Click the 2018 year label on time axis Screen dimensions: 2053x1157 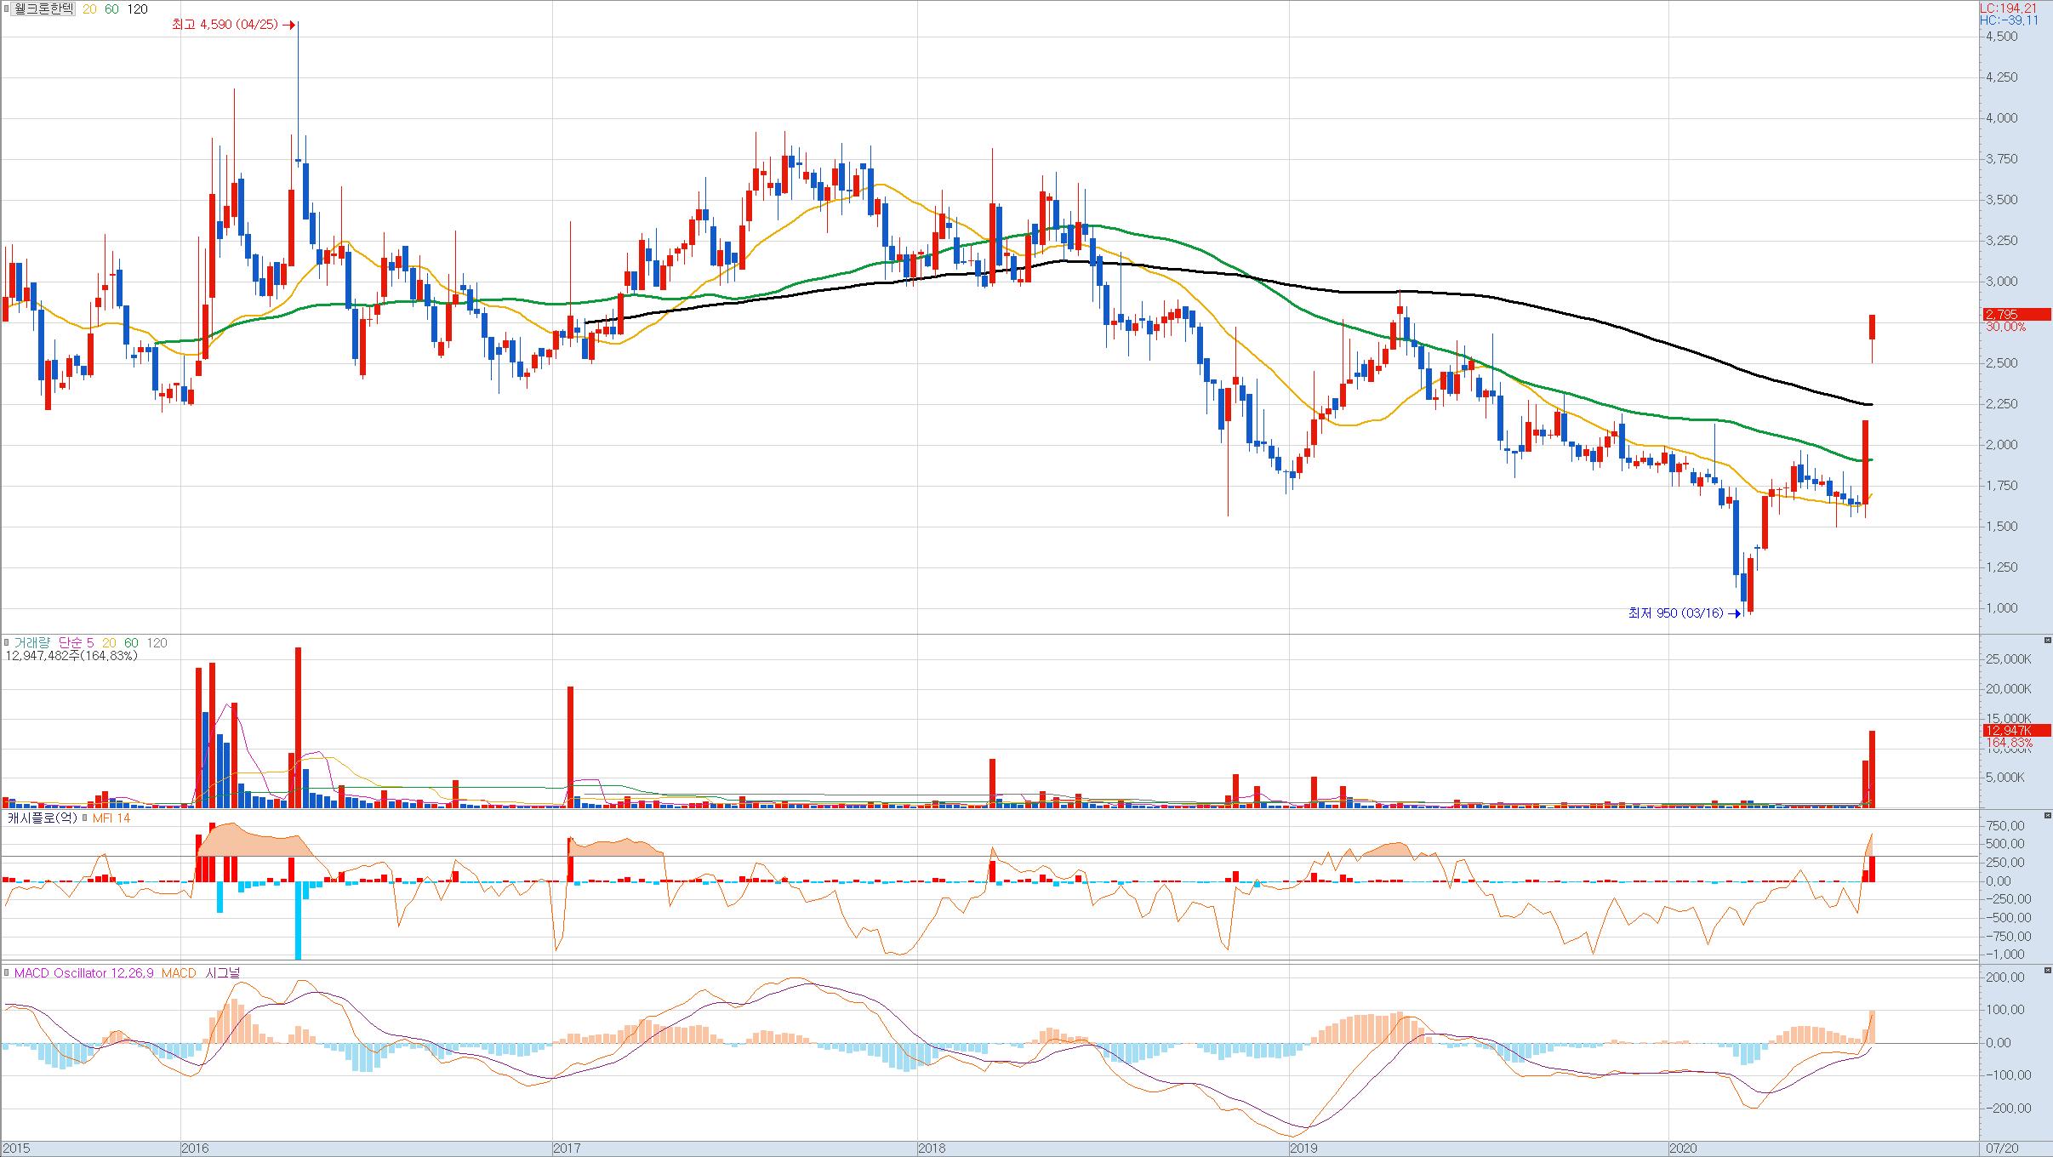coord(931,1148)
